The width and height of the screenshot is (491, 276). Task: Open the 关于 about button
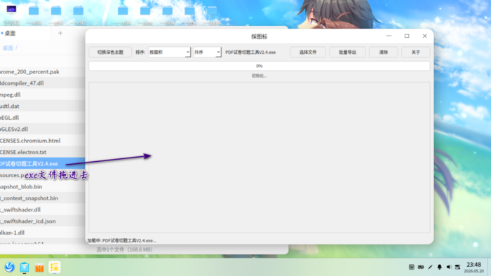point(415,53)
